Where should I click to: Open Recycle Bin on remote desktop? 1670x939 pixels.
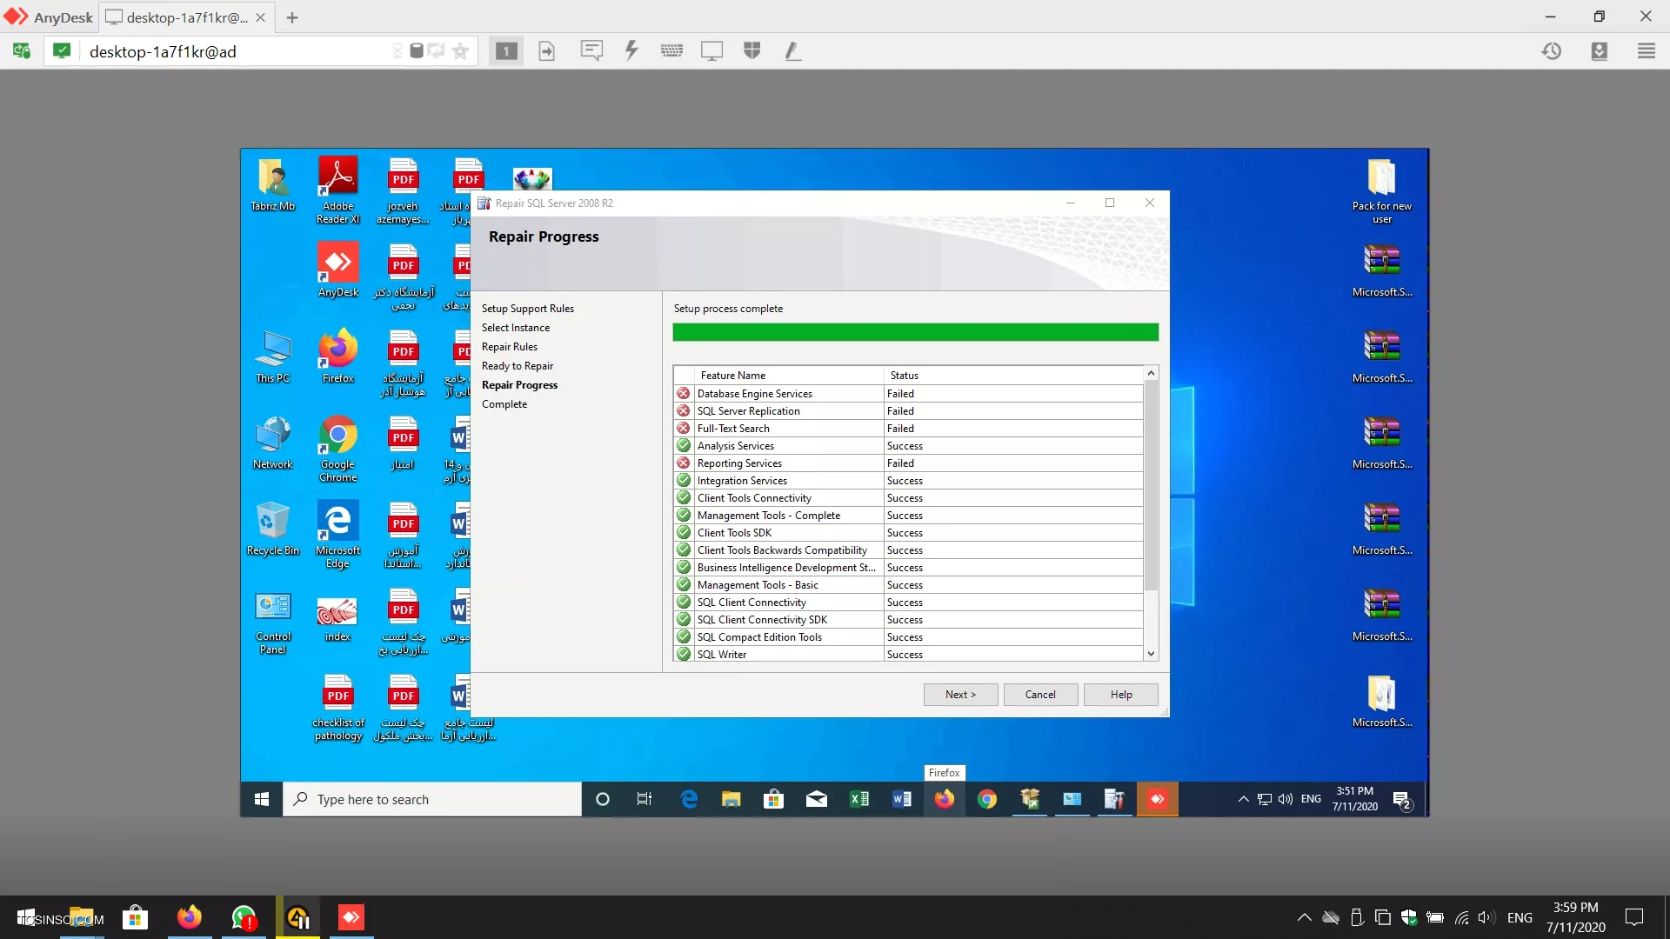point(272,529)
